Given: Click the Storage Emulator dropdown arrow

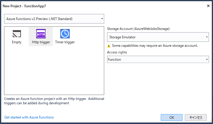Looking at the screenshot, I should pos(207,37).
